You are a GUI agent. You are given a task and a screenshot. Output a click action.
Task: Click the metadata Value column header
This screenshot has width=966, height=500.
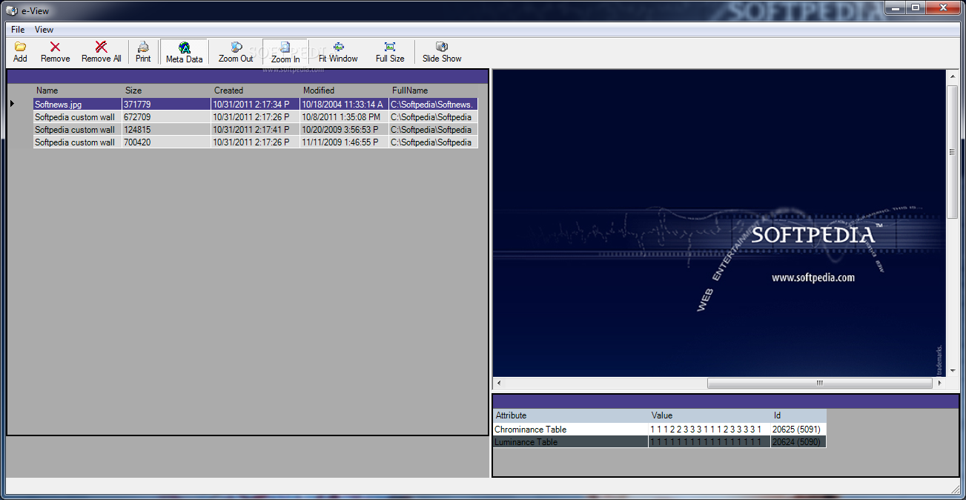pyautogui.click(x=709, y=415)
